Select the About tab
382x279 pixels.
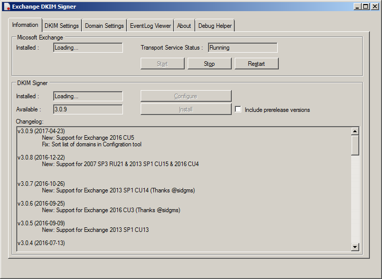(x=184, y=26)
